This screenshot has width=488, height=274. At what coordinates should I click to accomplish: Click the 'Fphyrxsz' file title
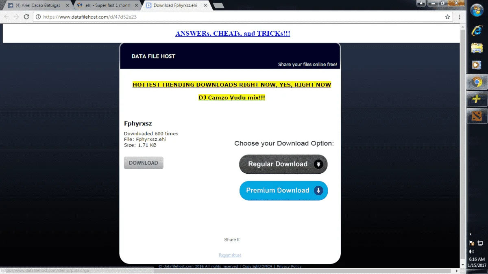pyautogui.click(x=138, y=123)
